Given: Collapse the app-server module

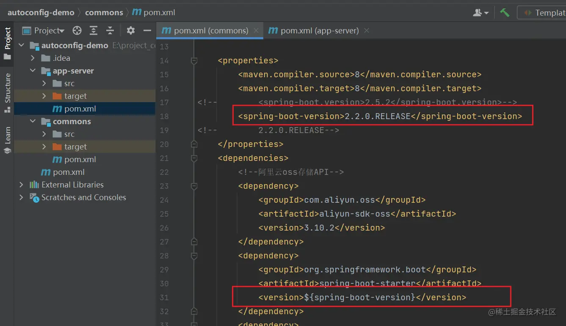Looking at the screenshot, I should click(33, 71).
